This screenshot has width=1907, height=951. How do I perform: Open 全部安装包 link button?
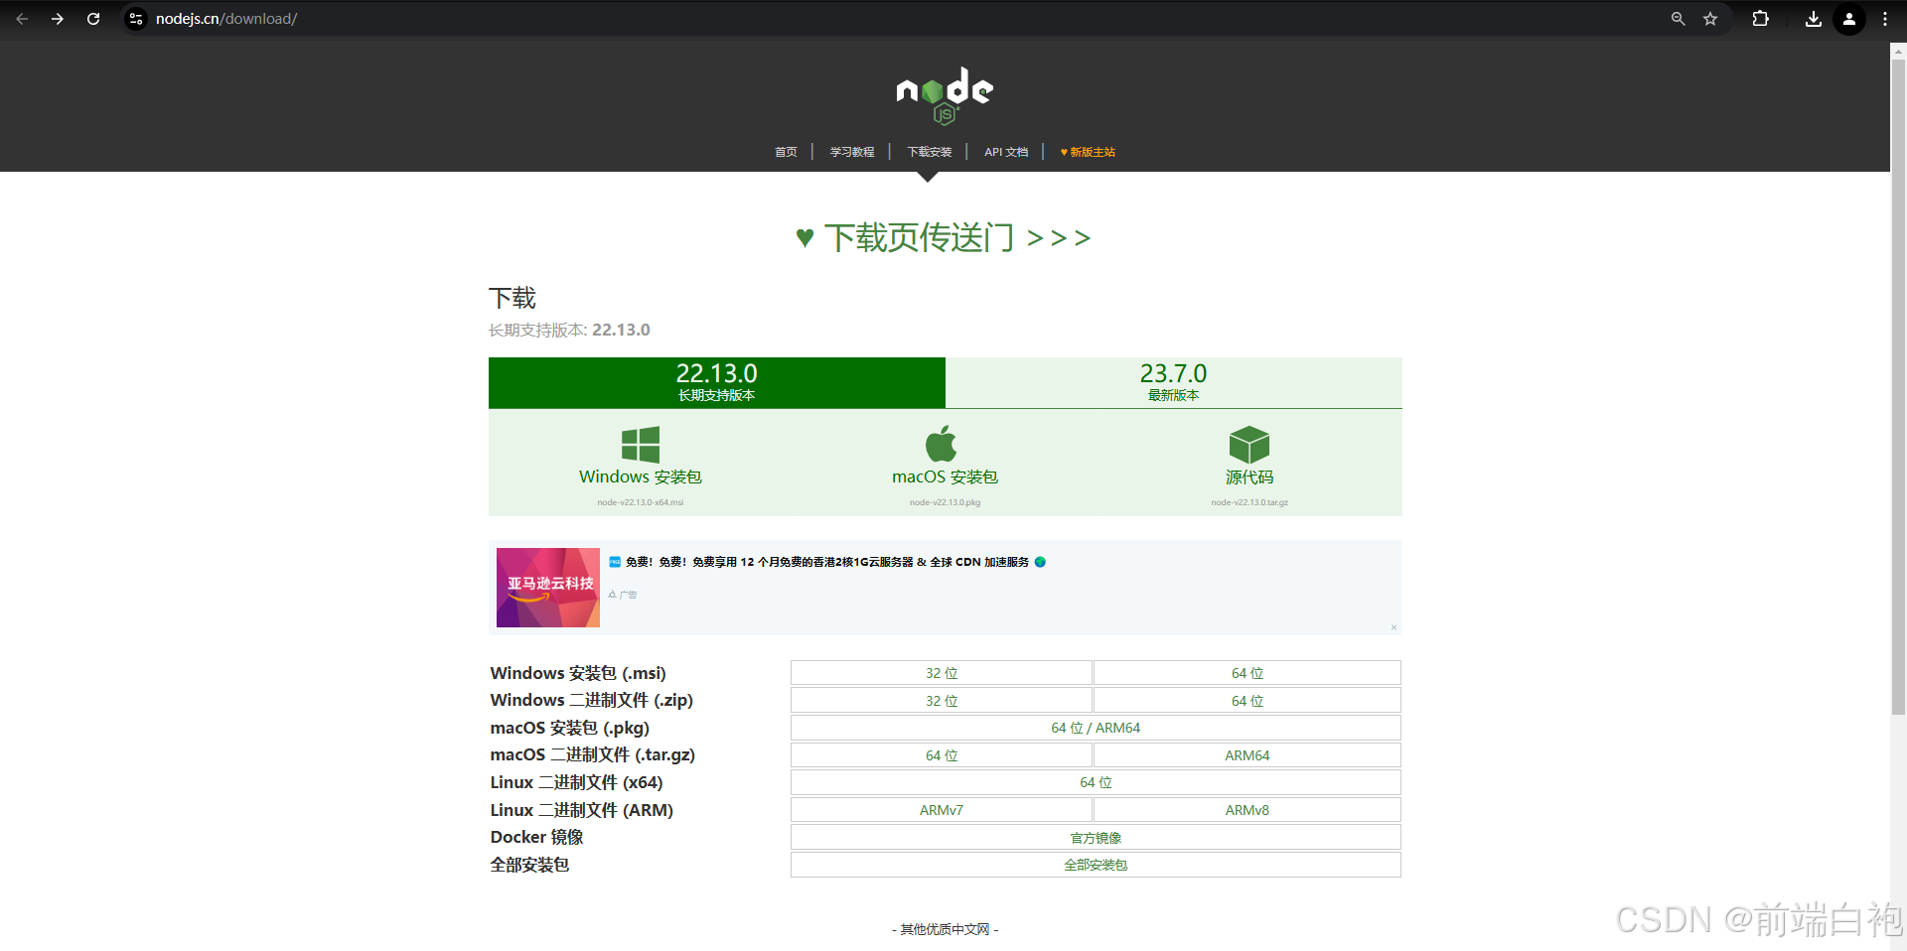click(1096, 865)
